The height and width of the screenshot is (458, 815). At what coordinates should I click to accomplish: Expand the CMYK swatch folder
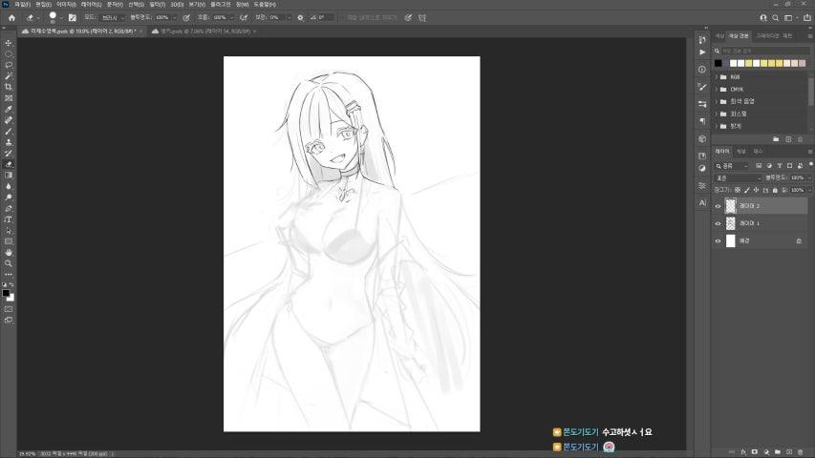(717, 89)
